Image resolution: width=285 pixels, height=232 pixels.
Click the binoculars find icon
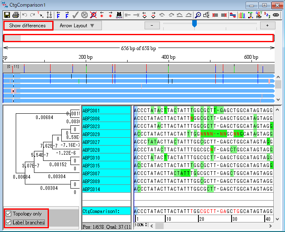[119, 15]
